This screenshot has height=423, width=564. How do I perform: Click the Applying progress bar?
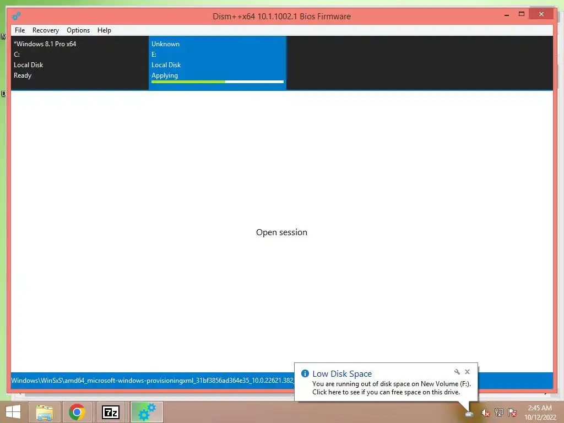(217, 82)
